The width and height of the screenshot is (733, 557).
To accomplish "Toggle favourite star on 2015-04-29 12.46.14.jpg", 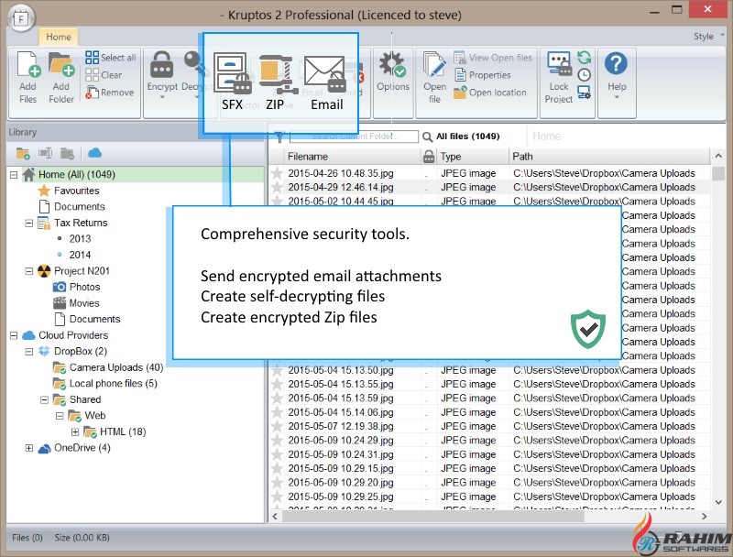I will click(x=277, y=187).
